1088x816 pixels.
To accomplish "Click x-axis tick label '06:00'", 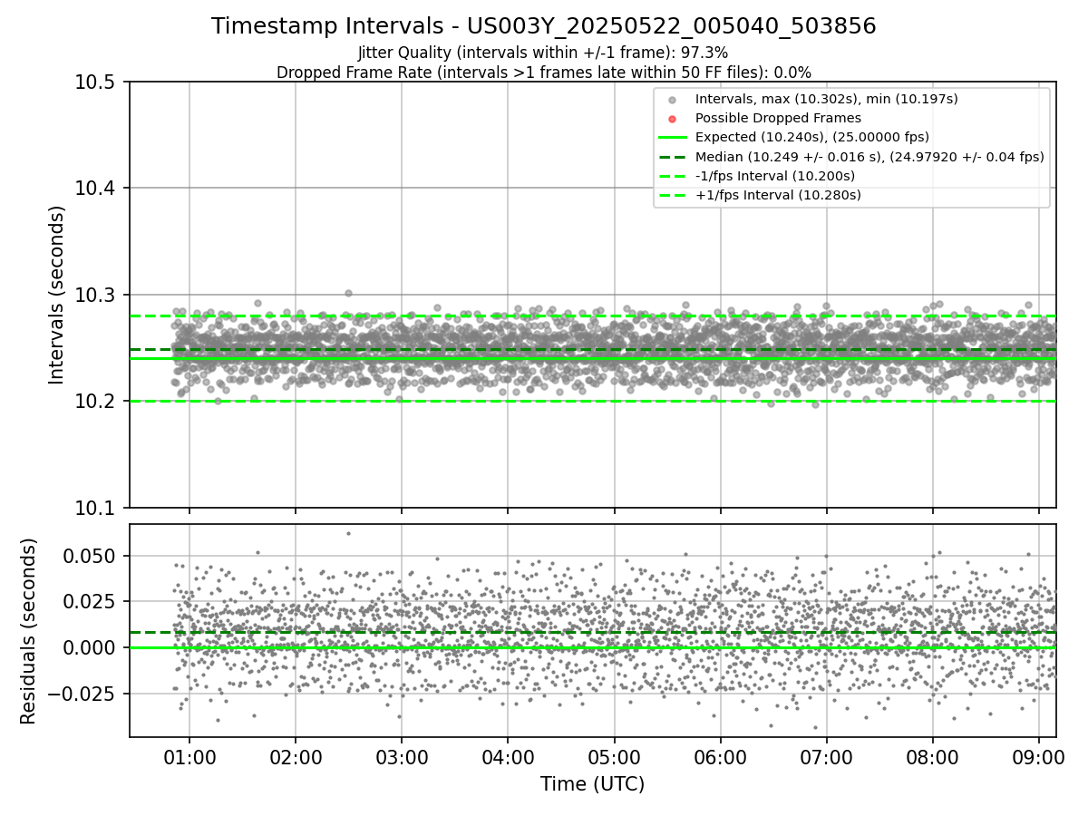I will pyautogui.click(x=720, y=757).
